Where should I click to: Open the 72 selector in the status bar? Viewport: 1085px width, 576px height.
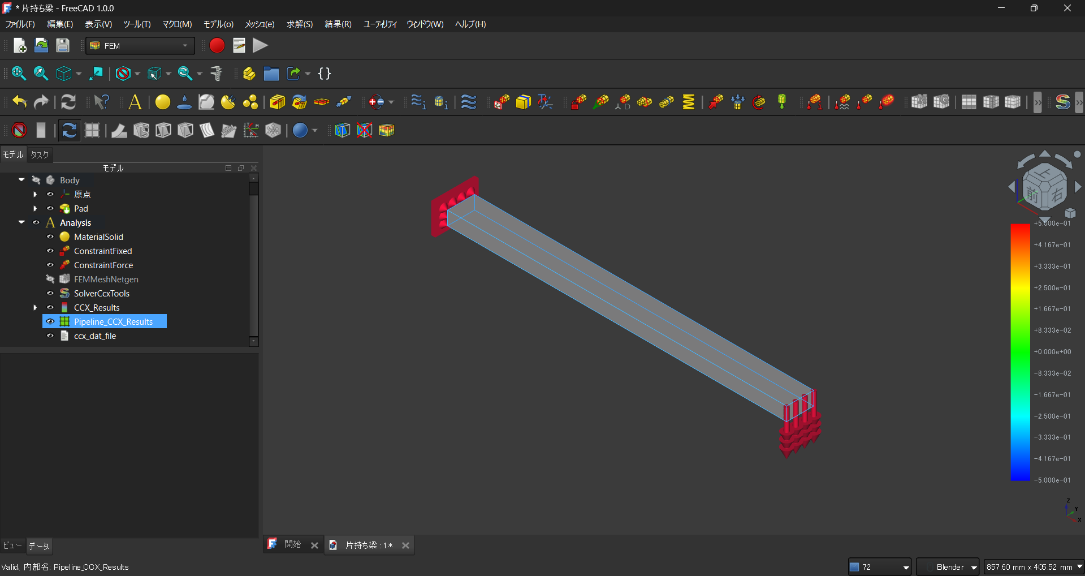[880, 567]
